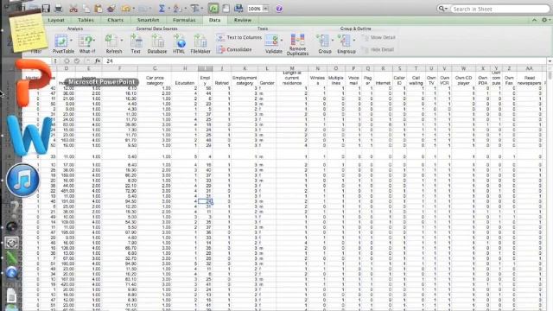Click the Consolidate button

(234, 49)
